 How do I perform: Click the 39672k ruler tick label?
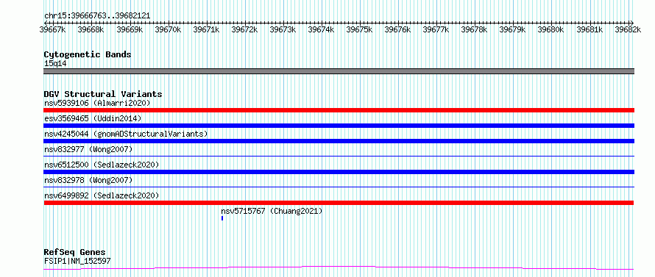(x=244, y=29)
